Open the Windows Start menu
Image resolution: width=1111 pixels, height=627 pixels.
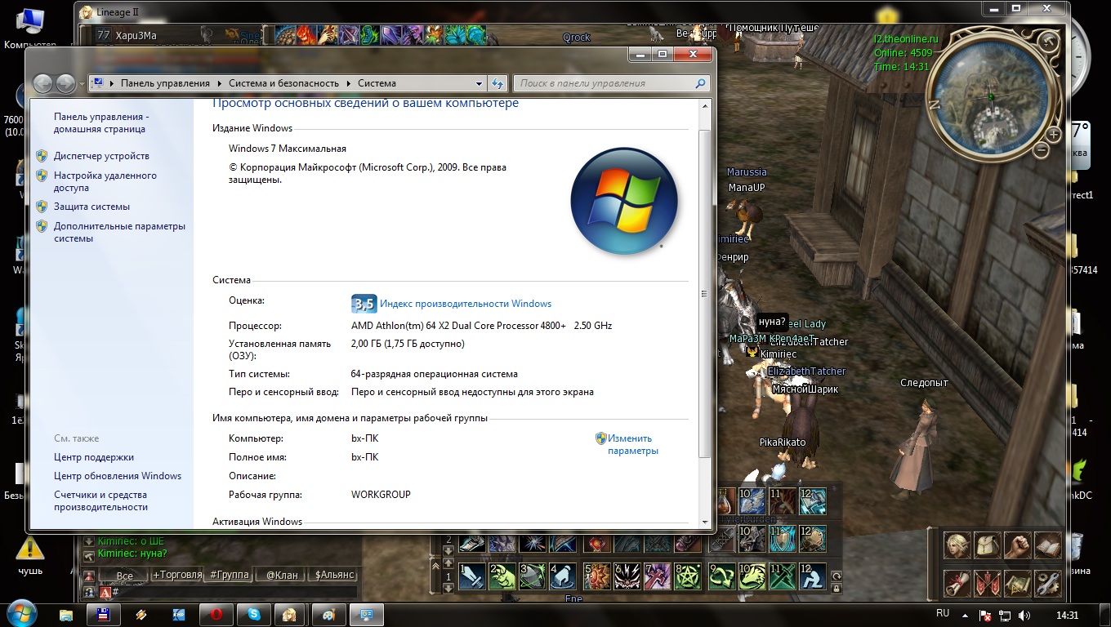pos(22,614)
